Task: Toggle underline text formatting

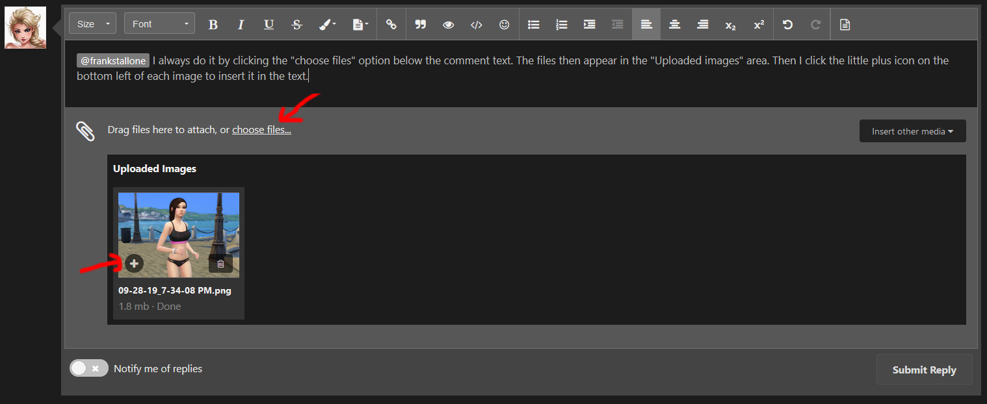Action: (x=269, y=25)
